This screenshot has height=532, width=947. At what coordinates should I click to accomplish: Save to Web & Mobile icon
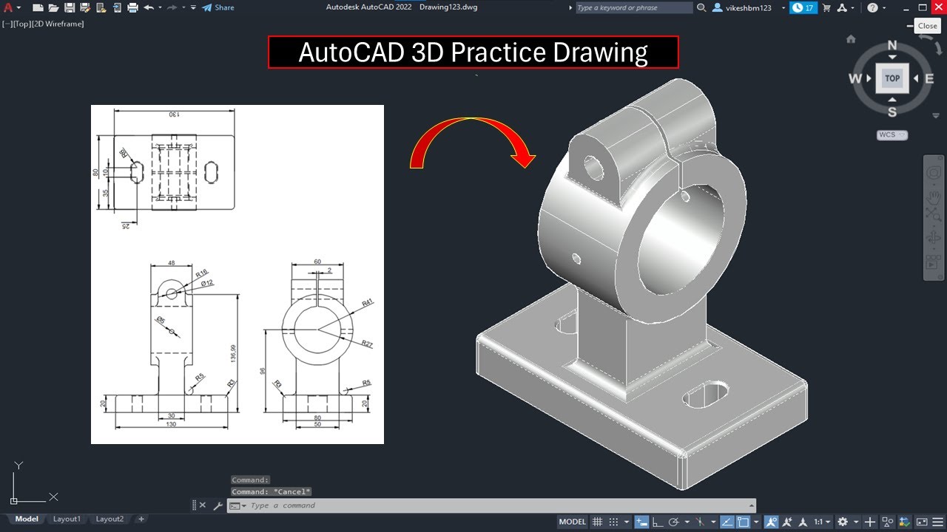117,7
